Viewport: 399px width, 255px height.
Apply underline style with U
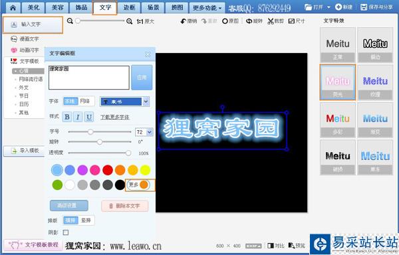pyautogui.click(x=89, y=117)
